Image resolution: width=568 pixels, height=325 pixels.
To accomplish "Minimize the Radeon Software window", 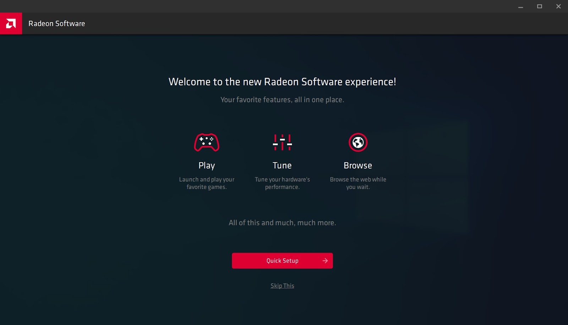I will (520, 6).
